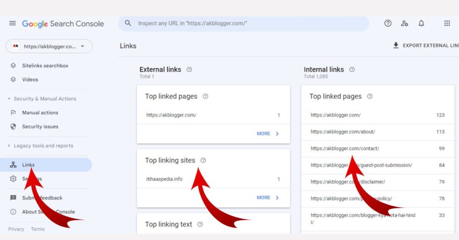
Task: Open help for Top linking sites
Action: point(203,160)
